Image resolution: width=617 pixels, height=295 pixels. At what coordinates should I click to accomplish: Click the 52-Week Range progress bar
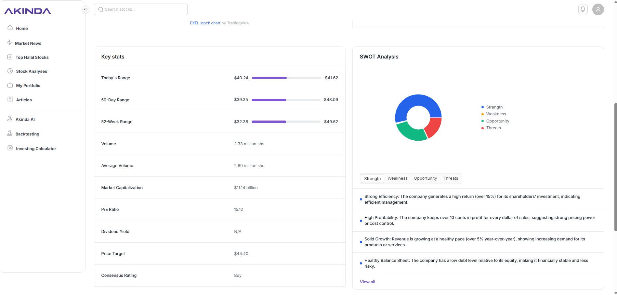(286, 122)
